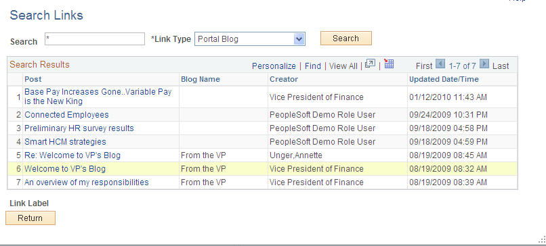Select date 08/19/2009 08:39 AM
The image size is (546, 246).
click(448, 182)
